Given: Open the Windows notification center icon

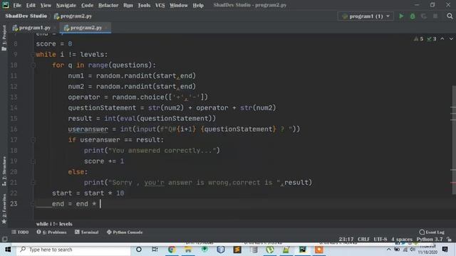Looking at the screenshot, I should (445, 250).
